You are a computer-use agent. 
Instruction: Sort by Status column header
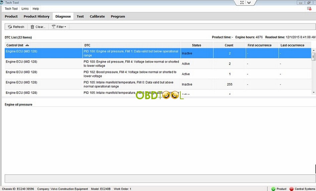197,45
